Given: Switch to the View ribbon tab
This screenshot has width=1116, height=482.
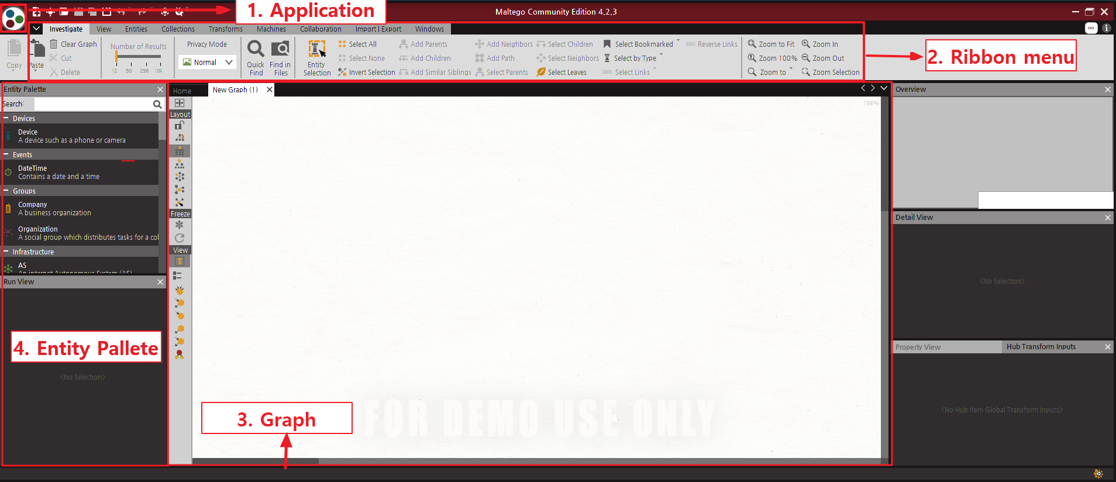Looking at the screenshot, I should 104,29.
